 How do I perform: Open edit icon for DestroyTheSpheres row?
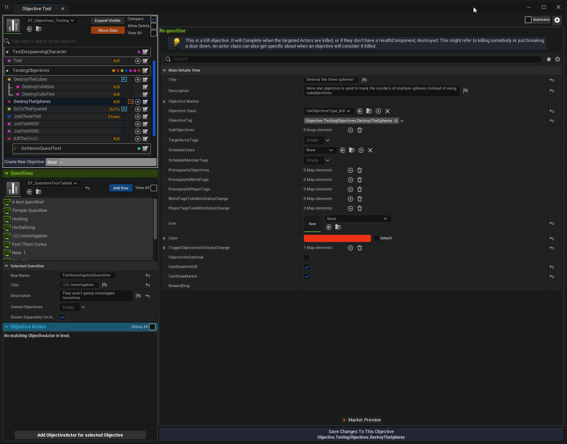[145, 102]
